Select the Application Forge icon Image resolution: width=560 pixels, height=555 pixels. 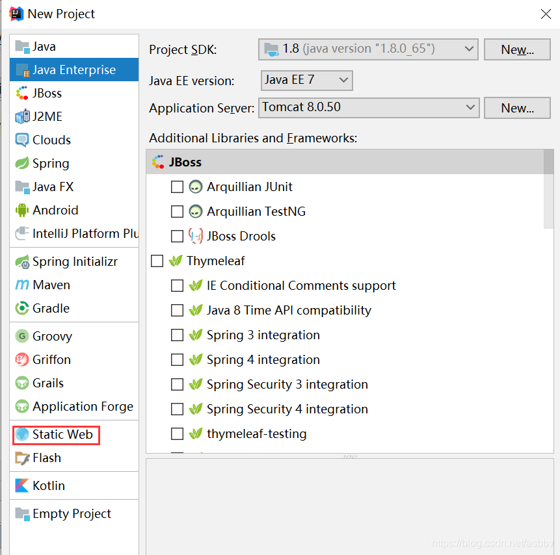[x=22, y=407]
